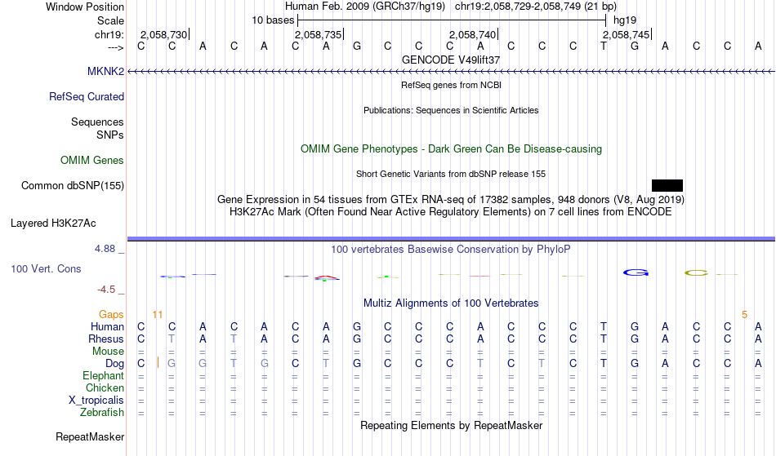776x456 pixels.
Task: Click the RepeatMasker track label
Action: [x=90, y=437]
